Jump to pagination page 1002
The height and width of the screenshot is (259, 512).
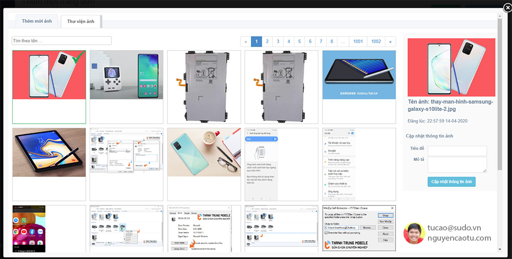(x=376, y=41)
